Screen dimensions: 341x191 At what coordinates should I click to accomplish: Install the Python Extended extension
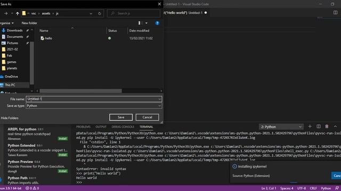pyautogui.click(x=63, y=155)
